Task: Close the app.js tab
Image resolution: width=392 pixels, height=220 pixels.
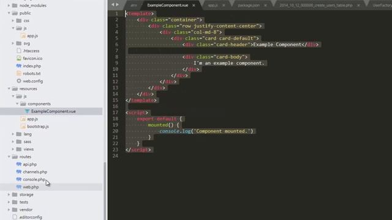Action: point(224,5)
